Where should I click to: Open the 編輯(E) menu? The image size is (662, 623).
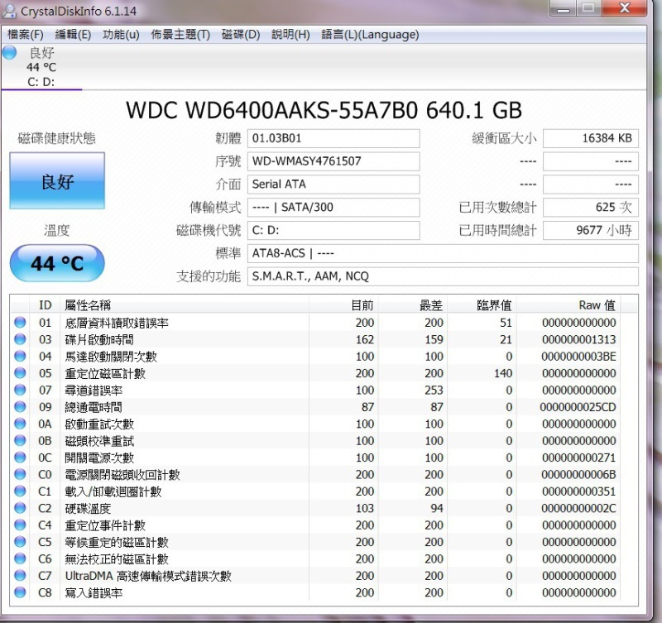click(x=73, y=35)
